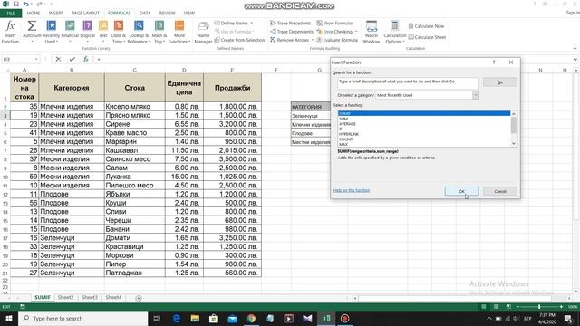Cancel formula entry with the X icon
Viewport: 580px width, 326px height.
(58, 59)
